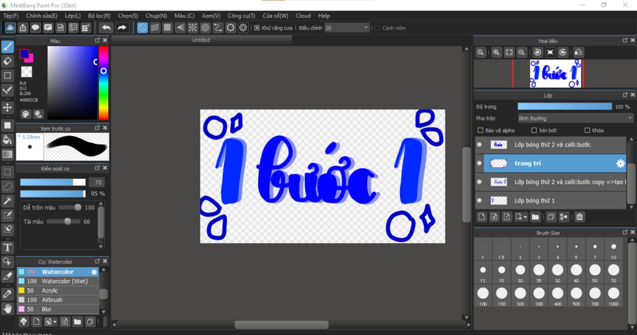This screenshot has height=335, width=637.
Task: Create new folder in layer panel
Action: tap(535, 217)
